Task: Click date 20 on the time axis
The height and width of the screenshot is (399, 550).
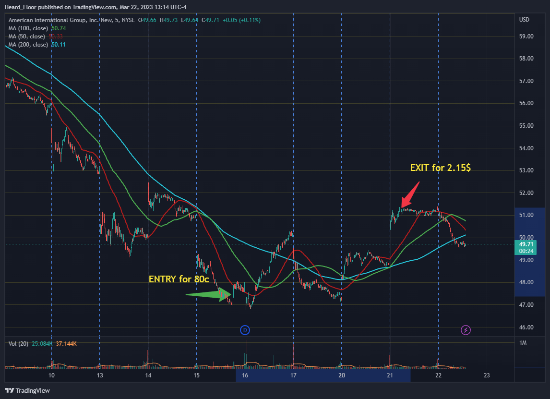Action: coord(342,375)
